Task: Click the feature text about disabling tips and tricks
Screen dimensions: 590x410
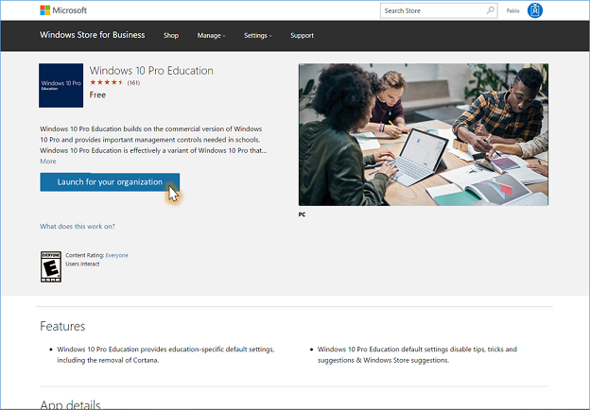Action: tap(417, 354)
